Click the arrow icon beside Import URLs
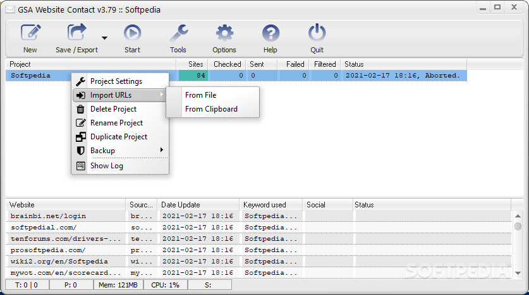This screenshot has width=529, height=295. [x=80, y=95]
